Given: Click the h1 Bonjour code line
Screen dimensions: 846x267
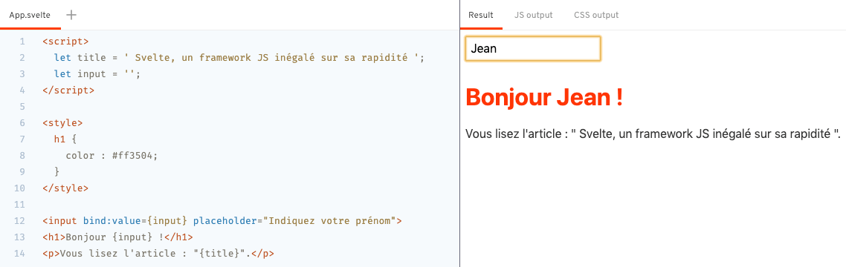Looking at the screenshot, I should [x=117, y=237].
